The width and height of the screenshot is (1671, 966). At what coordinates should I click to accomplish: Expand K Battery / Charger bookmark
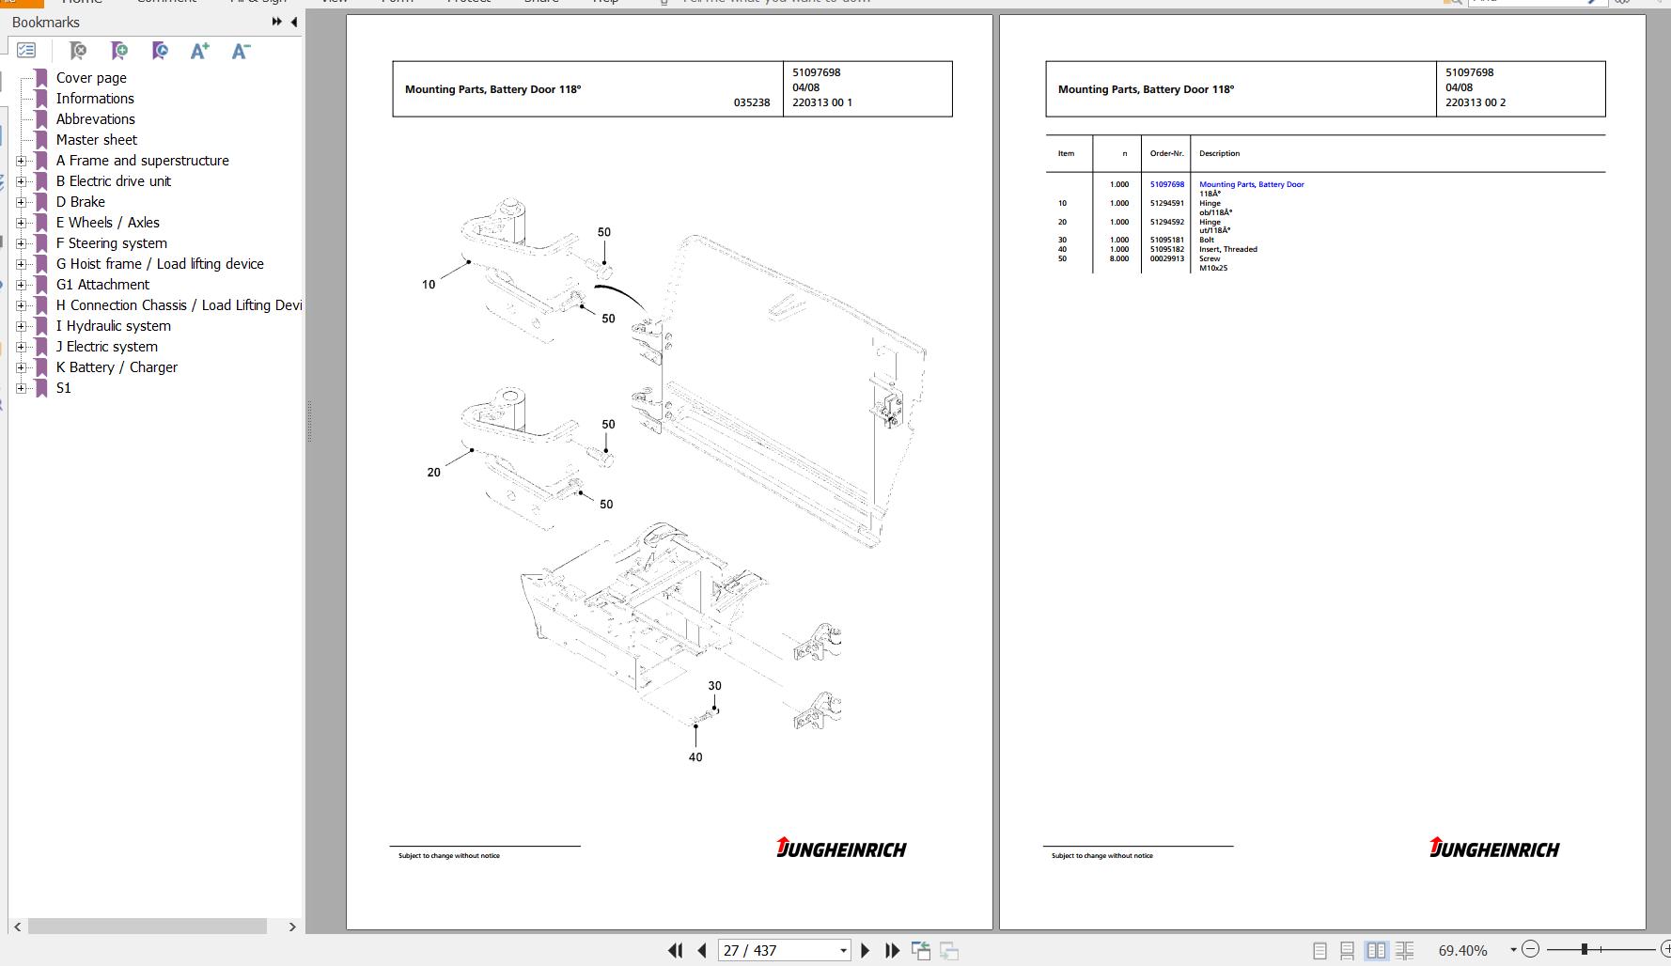pyautogui.click(x=21, y=367)
